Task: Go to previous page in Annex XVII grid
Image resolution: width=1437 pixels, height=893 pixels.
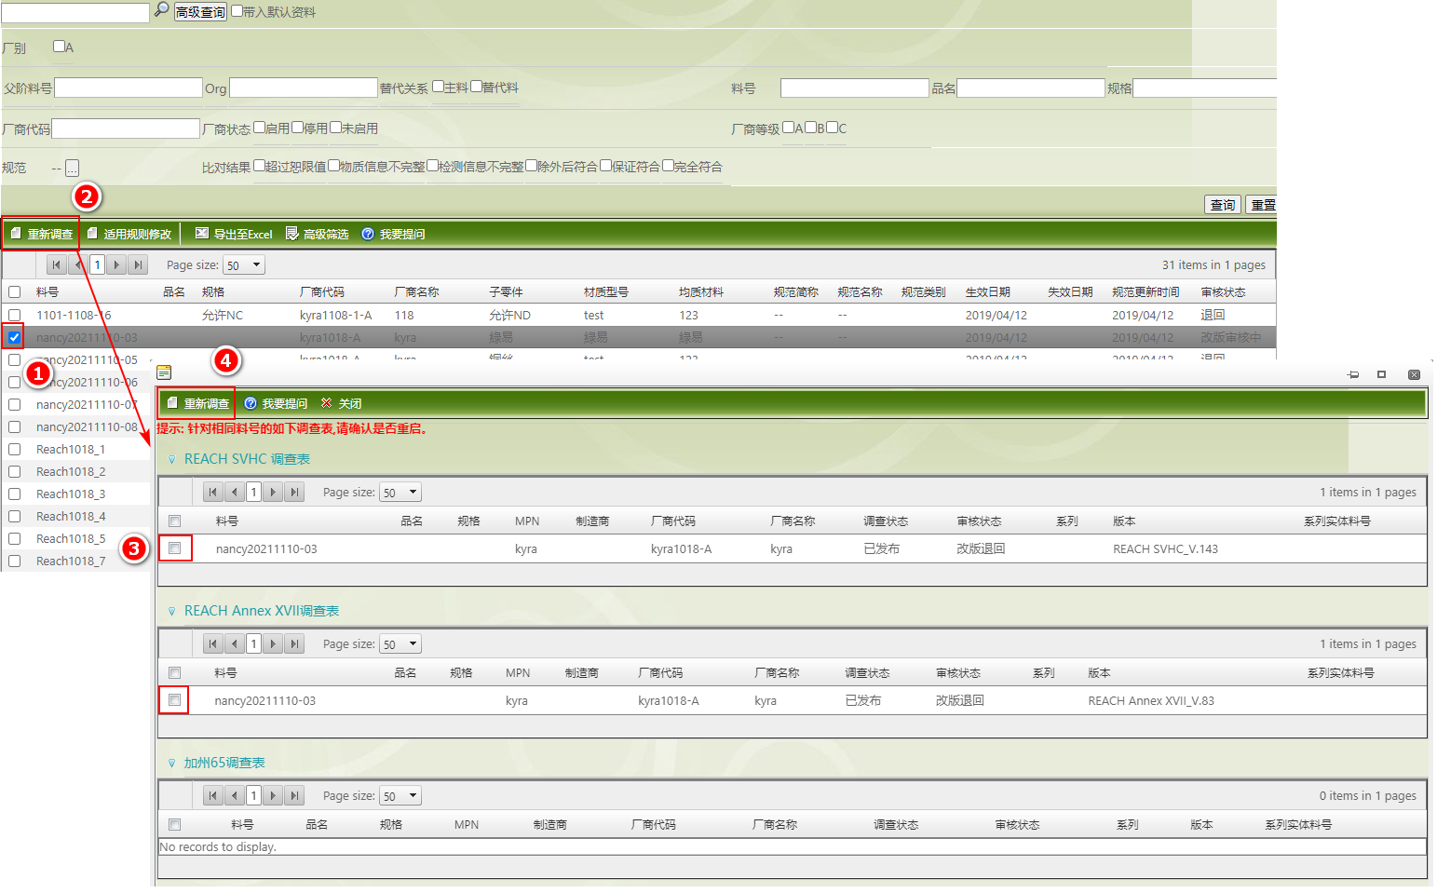Action: coord(234,644)
